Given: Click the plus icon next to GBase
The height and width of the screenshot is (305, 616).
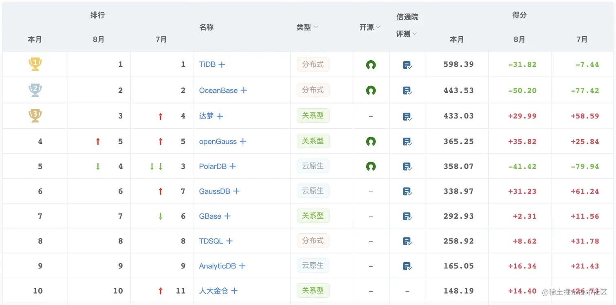Looking at the screenshot, I should (227, 216).
